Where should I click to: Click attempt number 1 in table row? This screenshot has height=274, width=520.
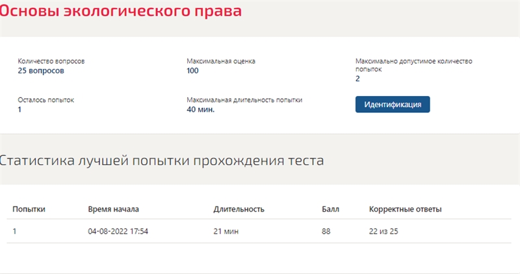(14, 231)
